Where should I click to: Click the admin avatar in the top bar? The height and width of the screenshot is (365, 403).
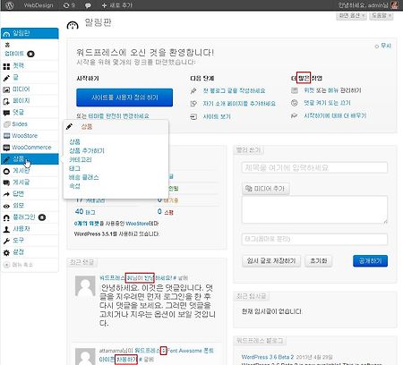click(394, 5)
